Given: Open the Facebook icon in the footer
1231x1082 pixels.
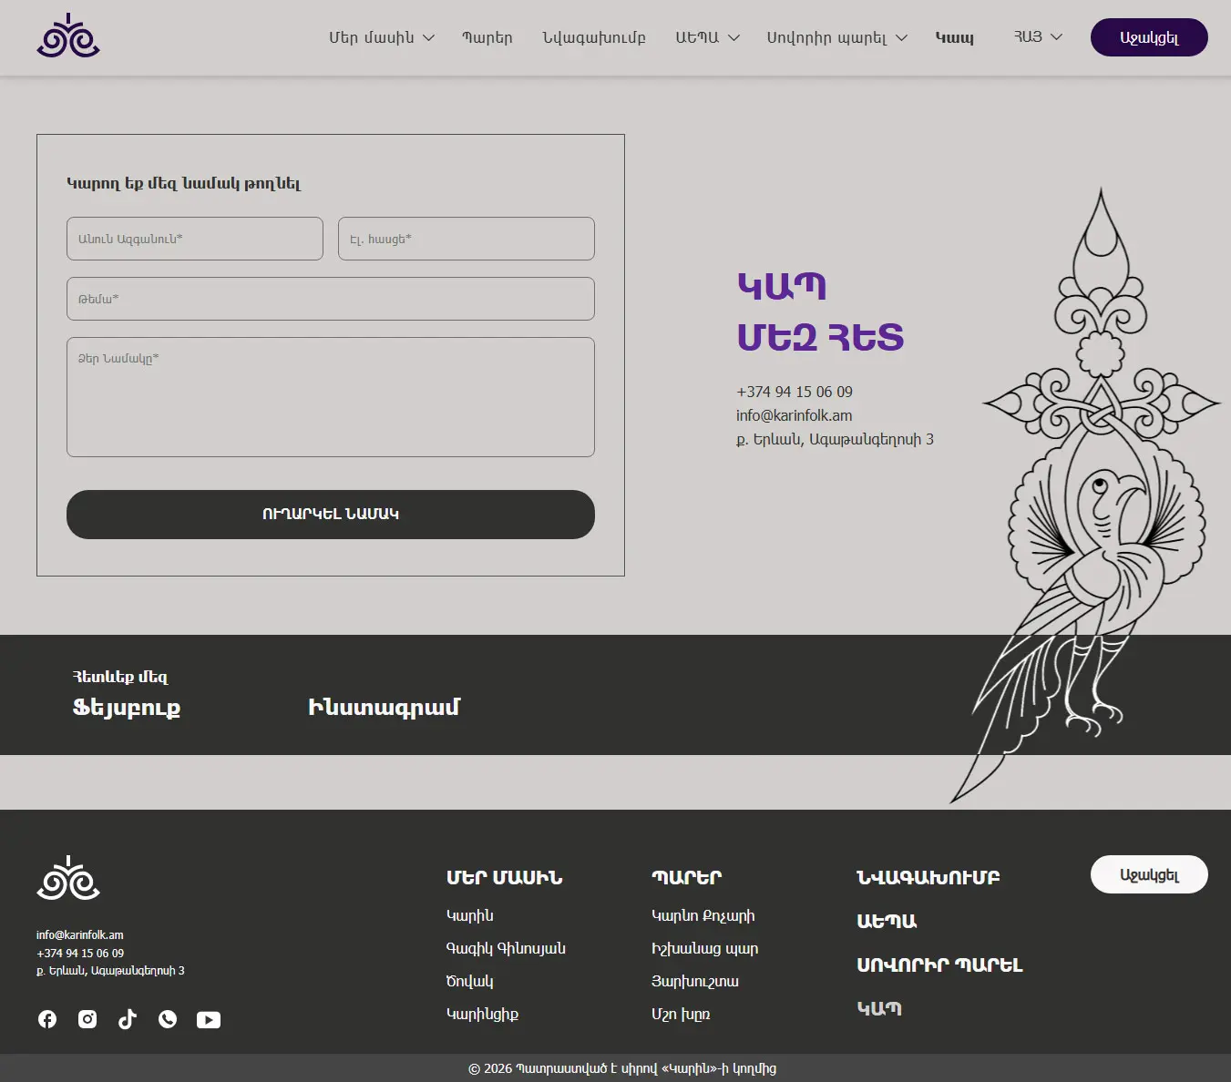Looking at the screenshot, I should (47, 1019).
